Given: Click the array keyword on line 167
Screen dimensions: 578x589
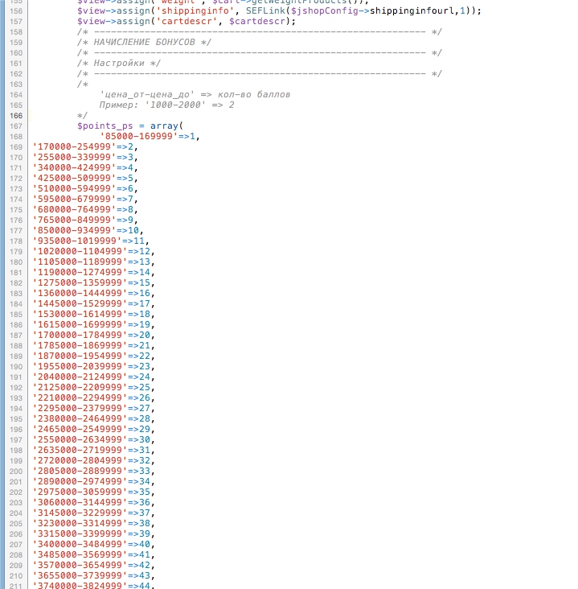Looking at the screenshot, I should tap(166, 126).
